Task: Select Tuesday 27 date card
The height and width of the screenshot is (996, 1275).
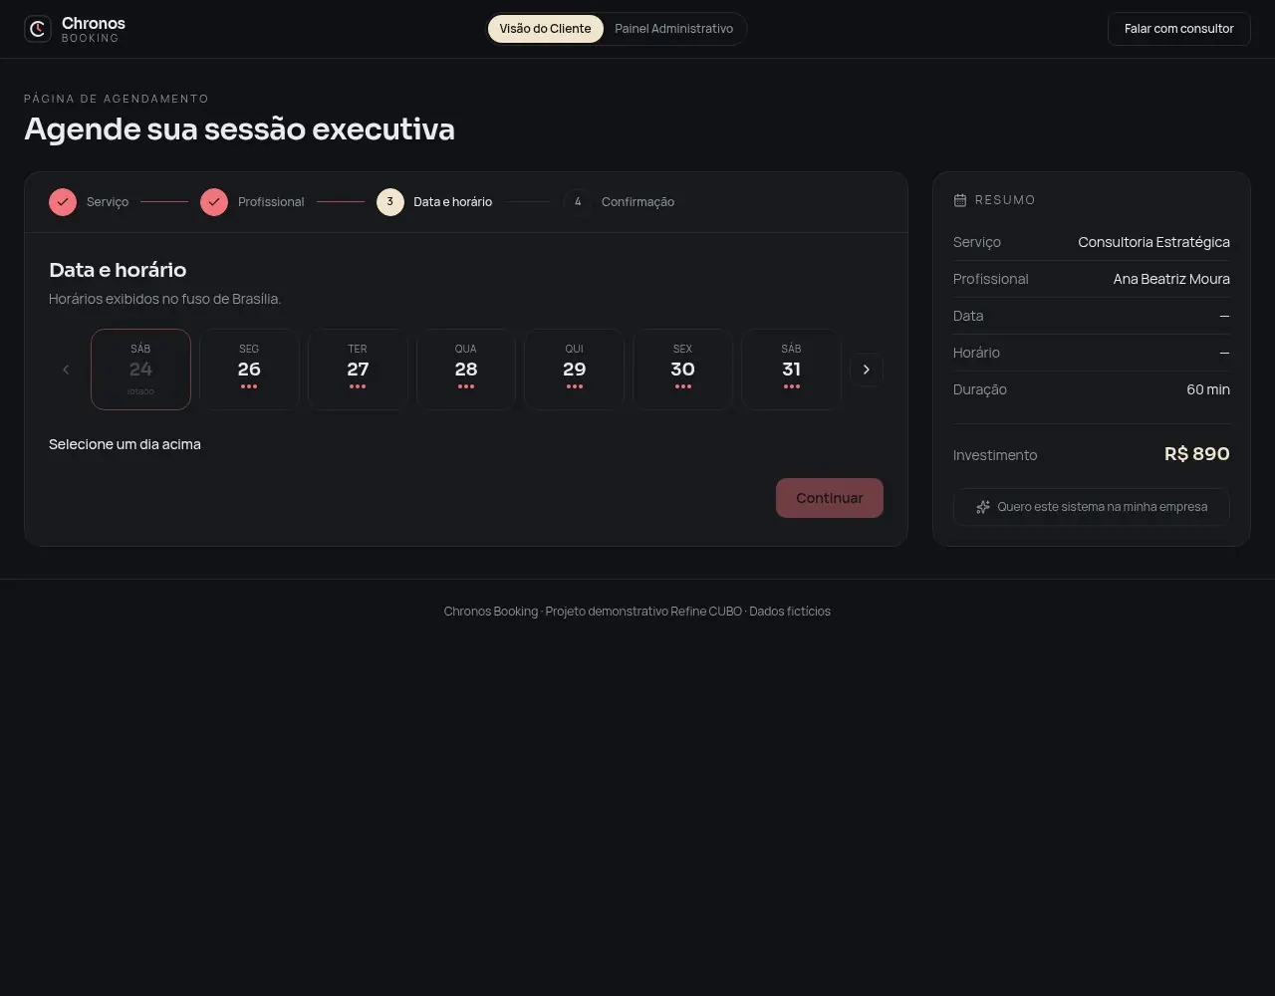Action: tap(358, 370)
